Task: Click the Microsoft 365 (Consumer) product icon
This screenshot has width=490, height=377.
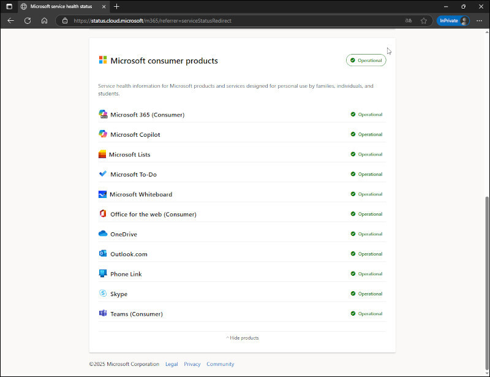Action: (x=103, y=114)
